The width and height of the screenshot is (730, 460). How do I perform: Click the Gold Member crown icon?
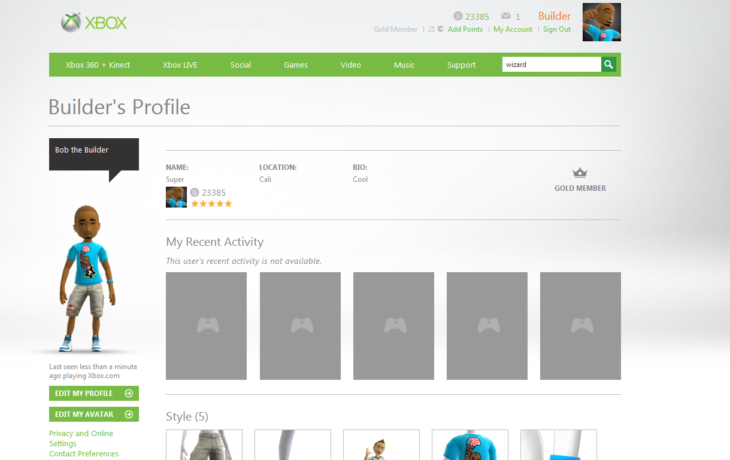point(580,173)
